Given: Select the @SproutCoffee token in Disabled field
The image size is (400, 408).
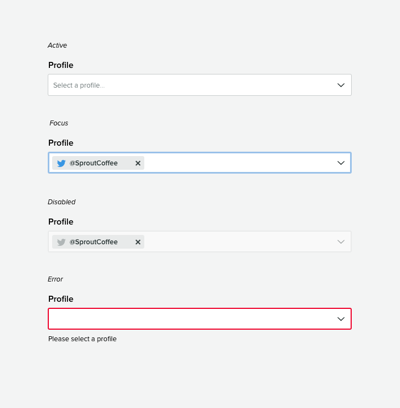Looking at the screenshot, I should coord(94,242).
